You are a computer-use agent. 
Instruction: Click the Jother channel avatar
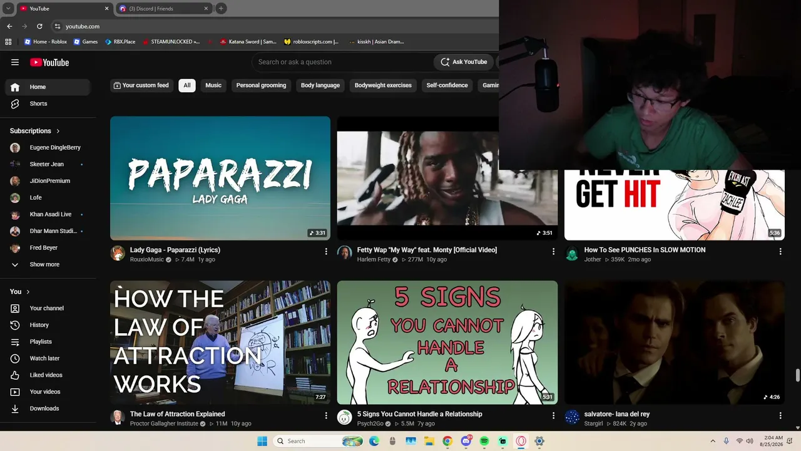click(572, 253)
